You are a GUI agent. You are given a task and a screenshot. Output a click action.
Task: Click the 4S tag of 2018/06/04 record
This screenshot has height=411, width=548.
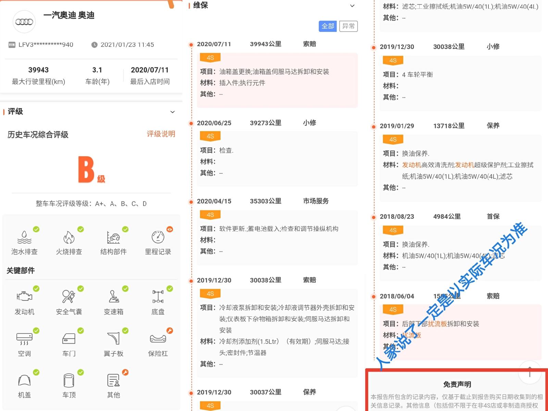pos(393,309)
